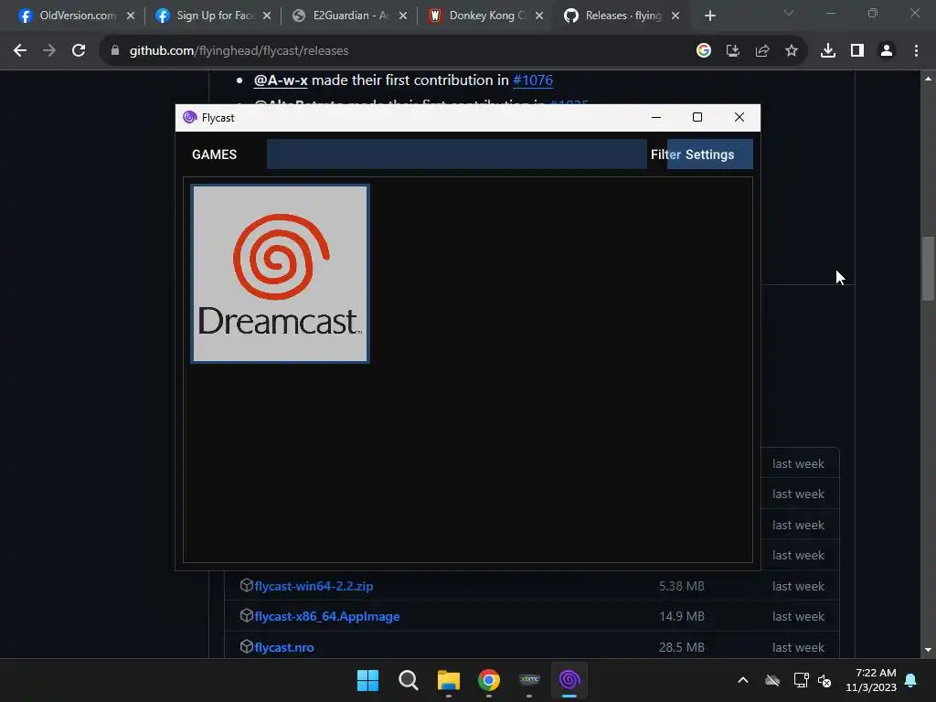Close the E2Guardian tab
936x702 pixels.
pos(403,16)
